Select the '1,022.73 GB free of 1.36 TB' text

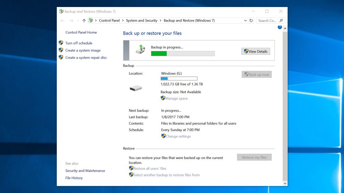pos(182,84)
